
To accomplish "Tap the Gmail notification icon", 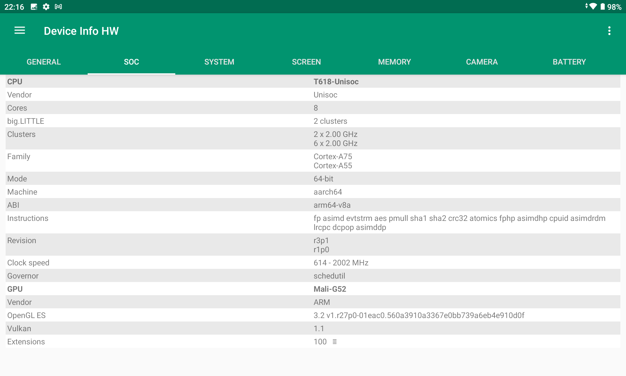I will pos(58,7).
